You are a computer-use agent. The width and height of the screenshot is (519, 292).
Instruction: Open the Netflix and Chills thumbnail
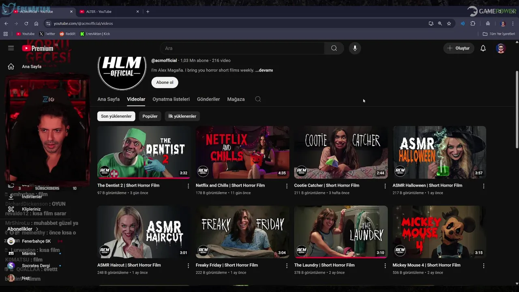[242, 152]
